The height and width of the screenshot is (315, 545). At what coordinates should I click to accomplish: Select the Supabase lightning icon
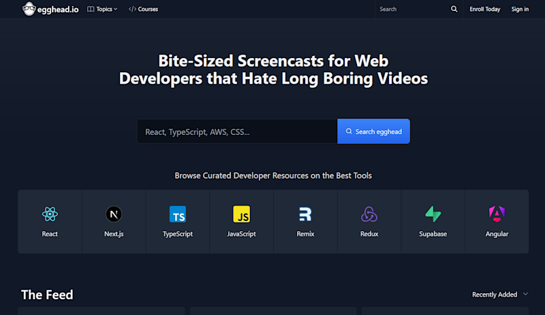coord(433,214)
